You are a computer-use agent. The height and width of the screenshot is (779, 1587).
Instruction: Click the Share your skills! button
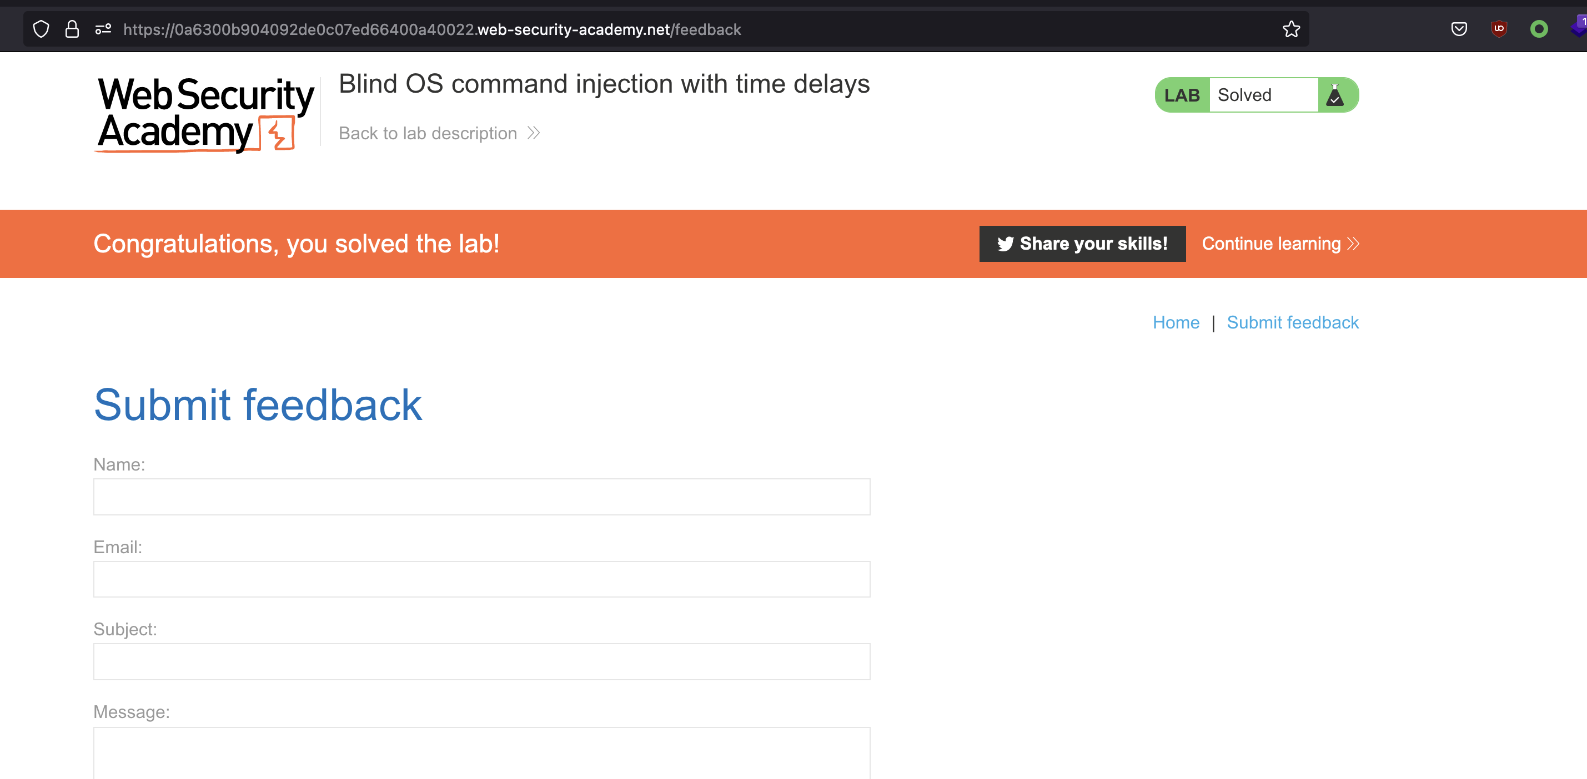click(1082, 244)
